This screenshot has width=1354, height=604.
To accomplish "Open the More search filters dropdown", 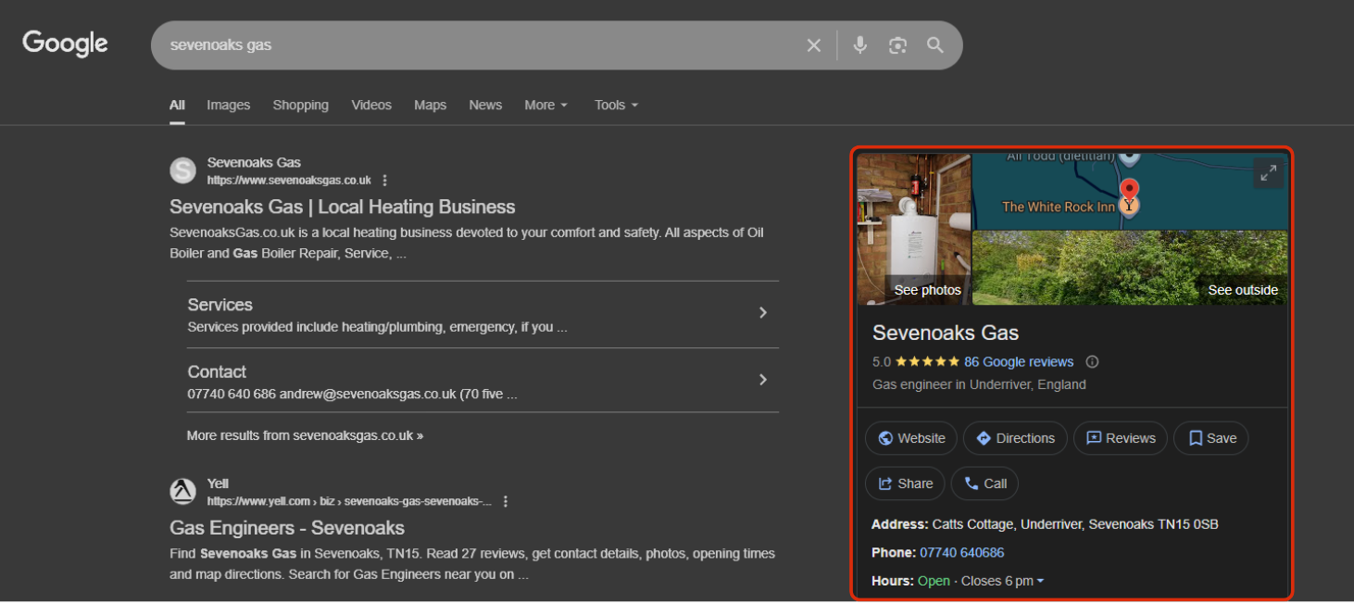I will (x=545, y=106).
